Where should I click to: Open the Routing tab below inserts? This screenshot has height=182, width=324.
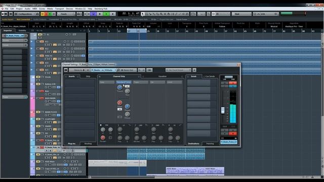[x=88, y=144]
